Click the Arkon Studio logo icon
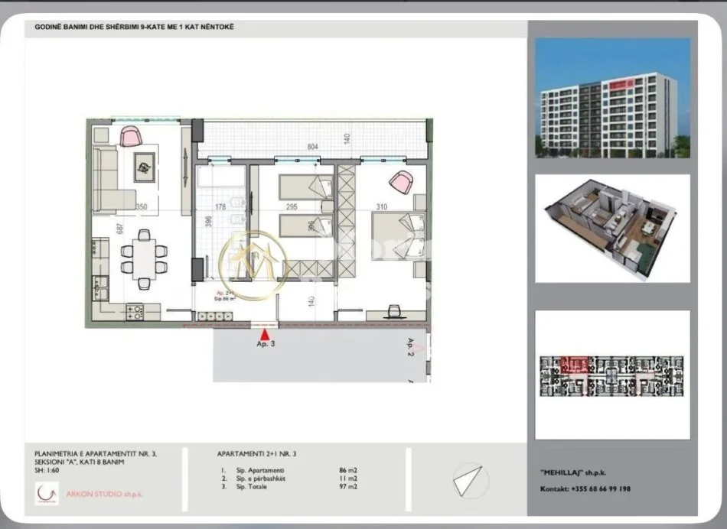 point(46,494)
